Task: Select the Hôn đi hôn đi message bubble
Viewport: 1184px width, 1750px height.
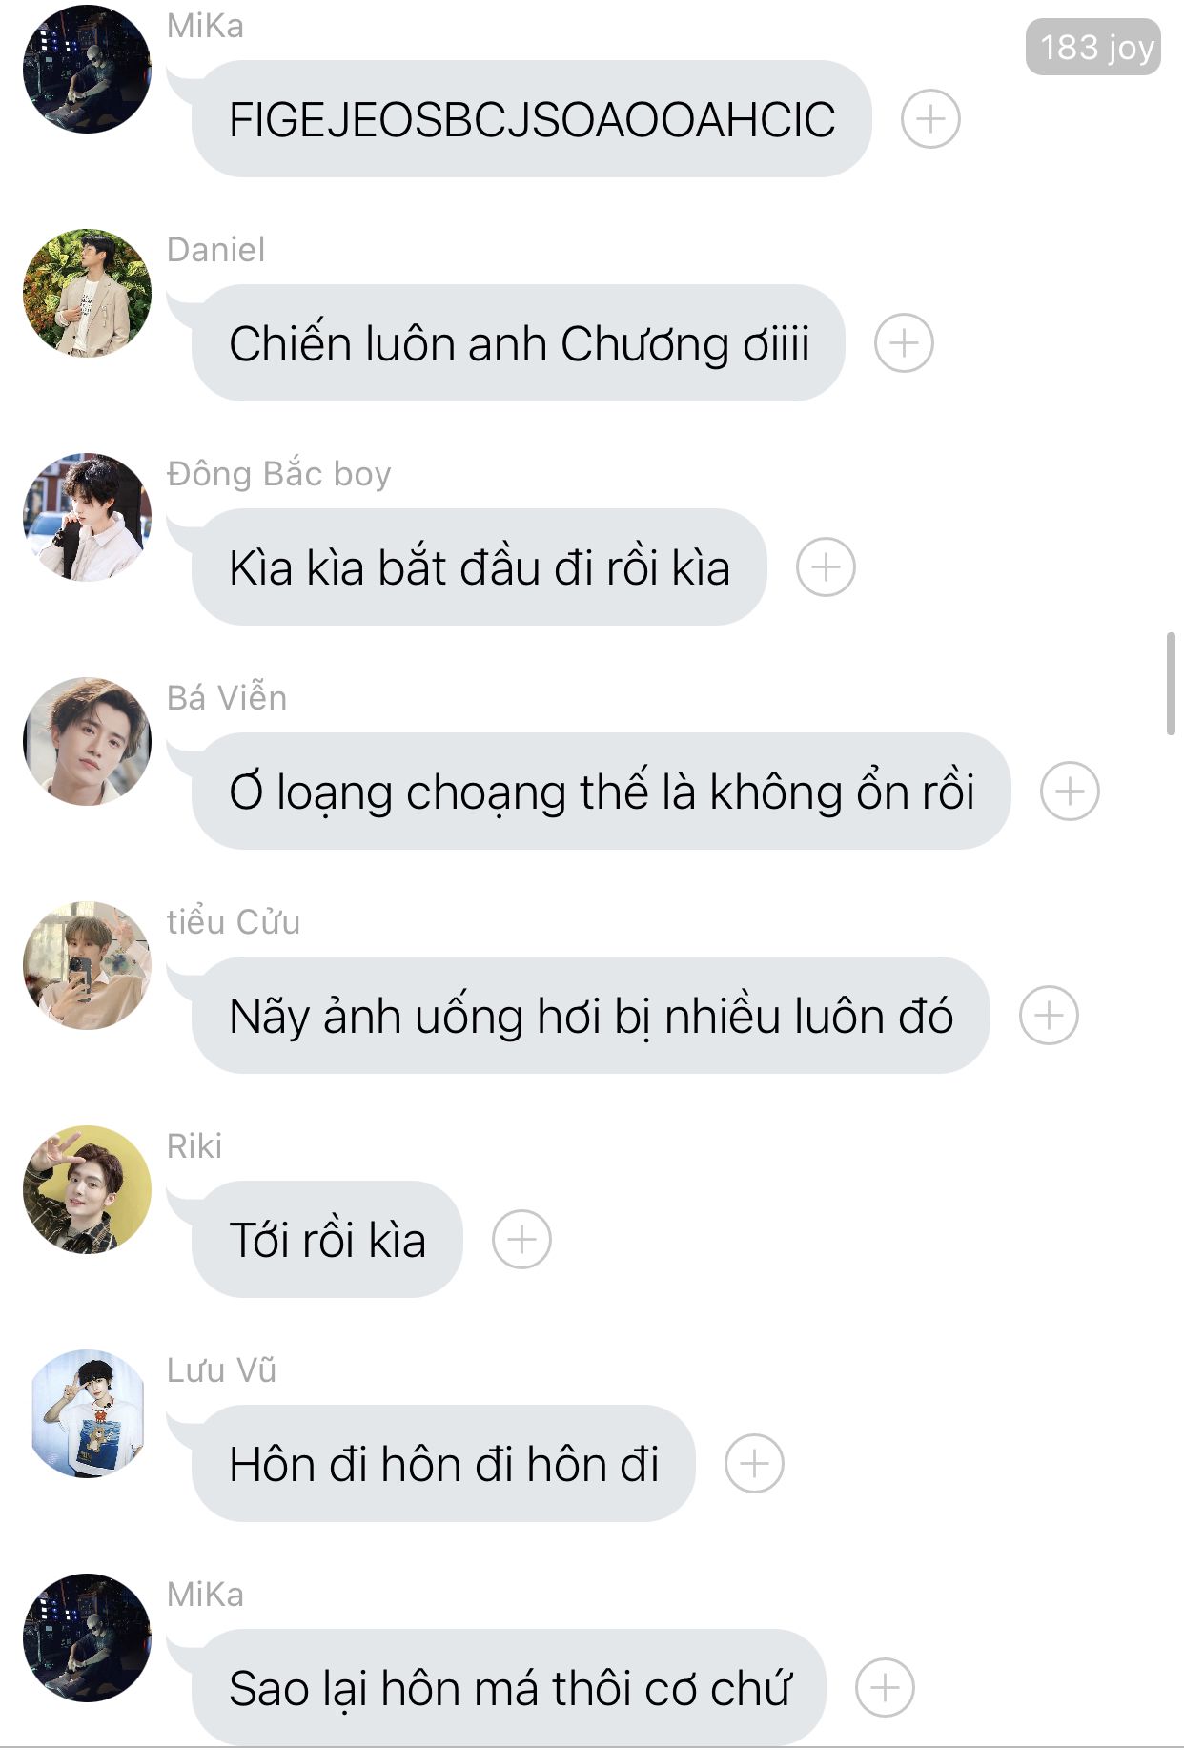Action: [x=443, y=1464]
